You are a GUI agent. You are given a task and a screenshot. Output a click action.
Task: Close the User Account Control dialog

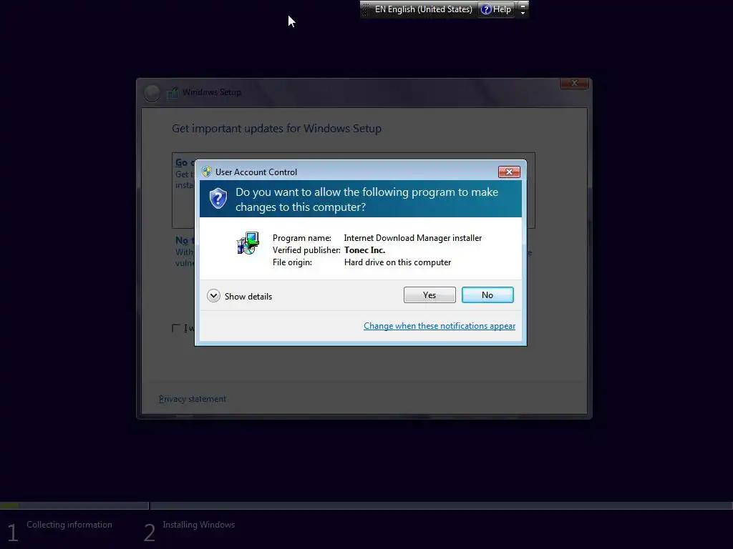tap(509, 172)
